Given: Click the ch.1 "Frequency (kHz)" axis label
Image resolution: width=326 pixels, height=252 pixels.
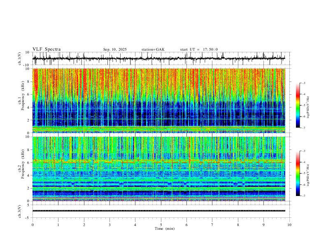Looking at the screenshot, I should [x=23, y=96].
